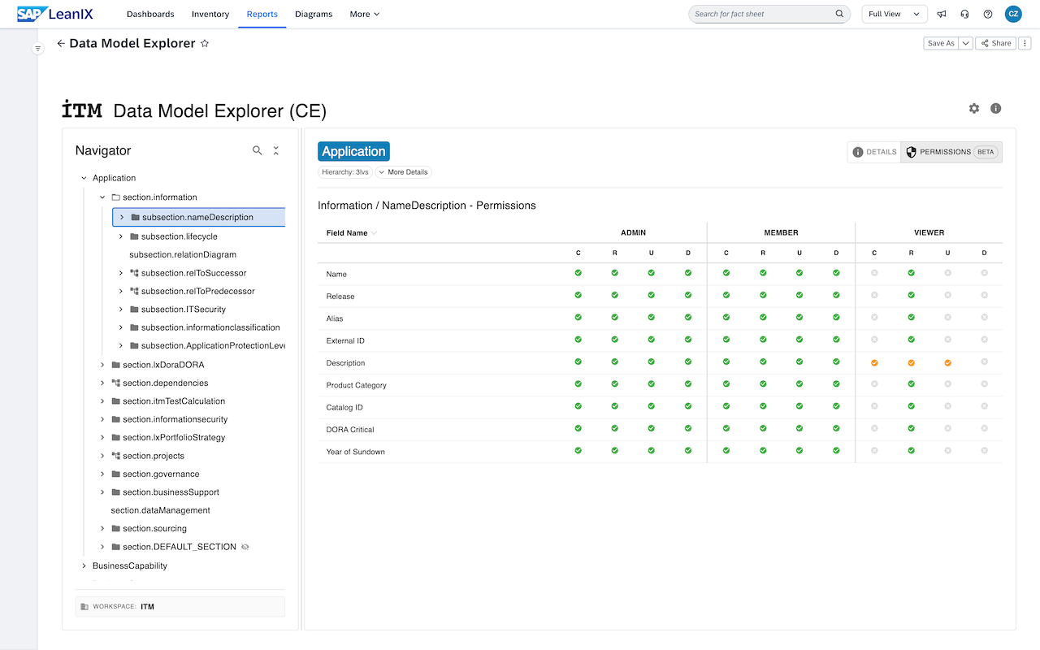Select subsection.nameDescription in the tree

coord(198,217)
